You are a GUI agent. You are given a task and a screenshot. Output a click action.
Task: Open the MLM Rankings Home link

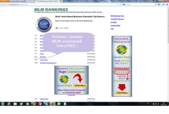pyautogui.click(x=117, y=16)
